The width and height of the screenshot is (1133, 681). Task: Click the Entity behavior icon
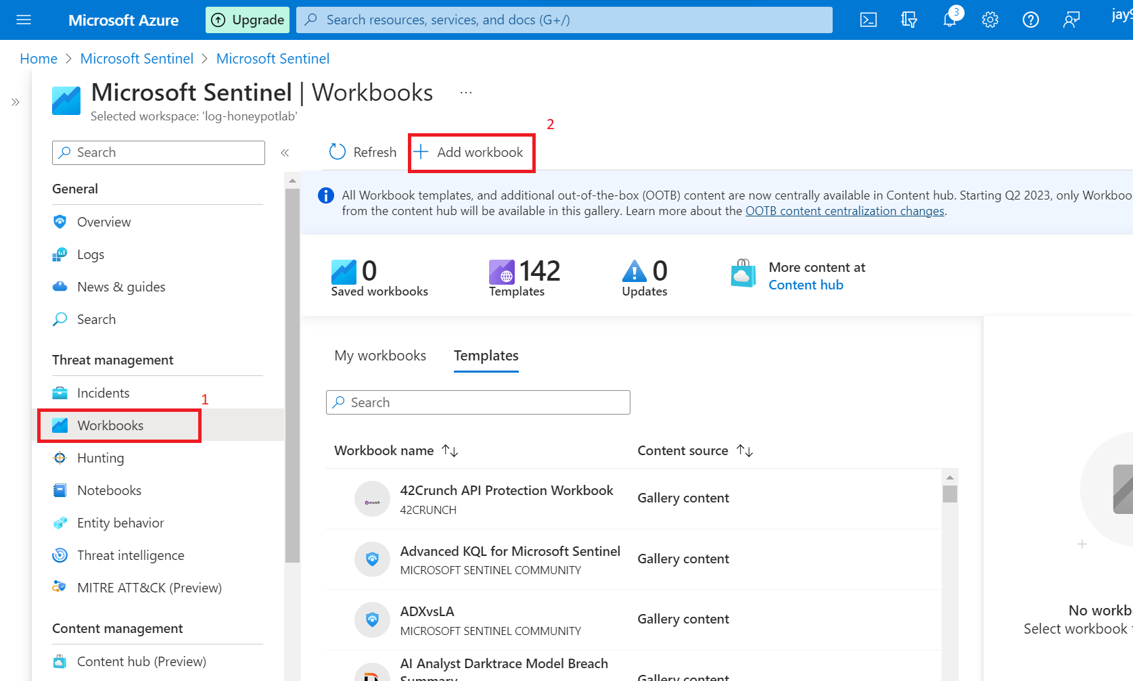[60, 523]
